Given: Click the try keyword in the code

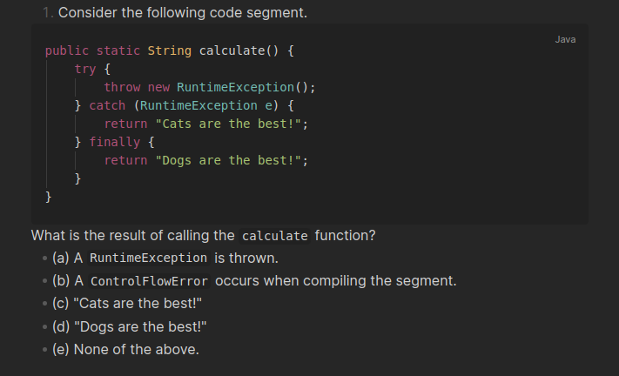Looking at the screenshot, I should point(85,69).
